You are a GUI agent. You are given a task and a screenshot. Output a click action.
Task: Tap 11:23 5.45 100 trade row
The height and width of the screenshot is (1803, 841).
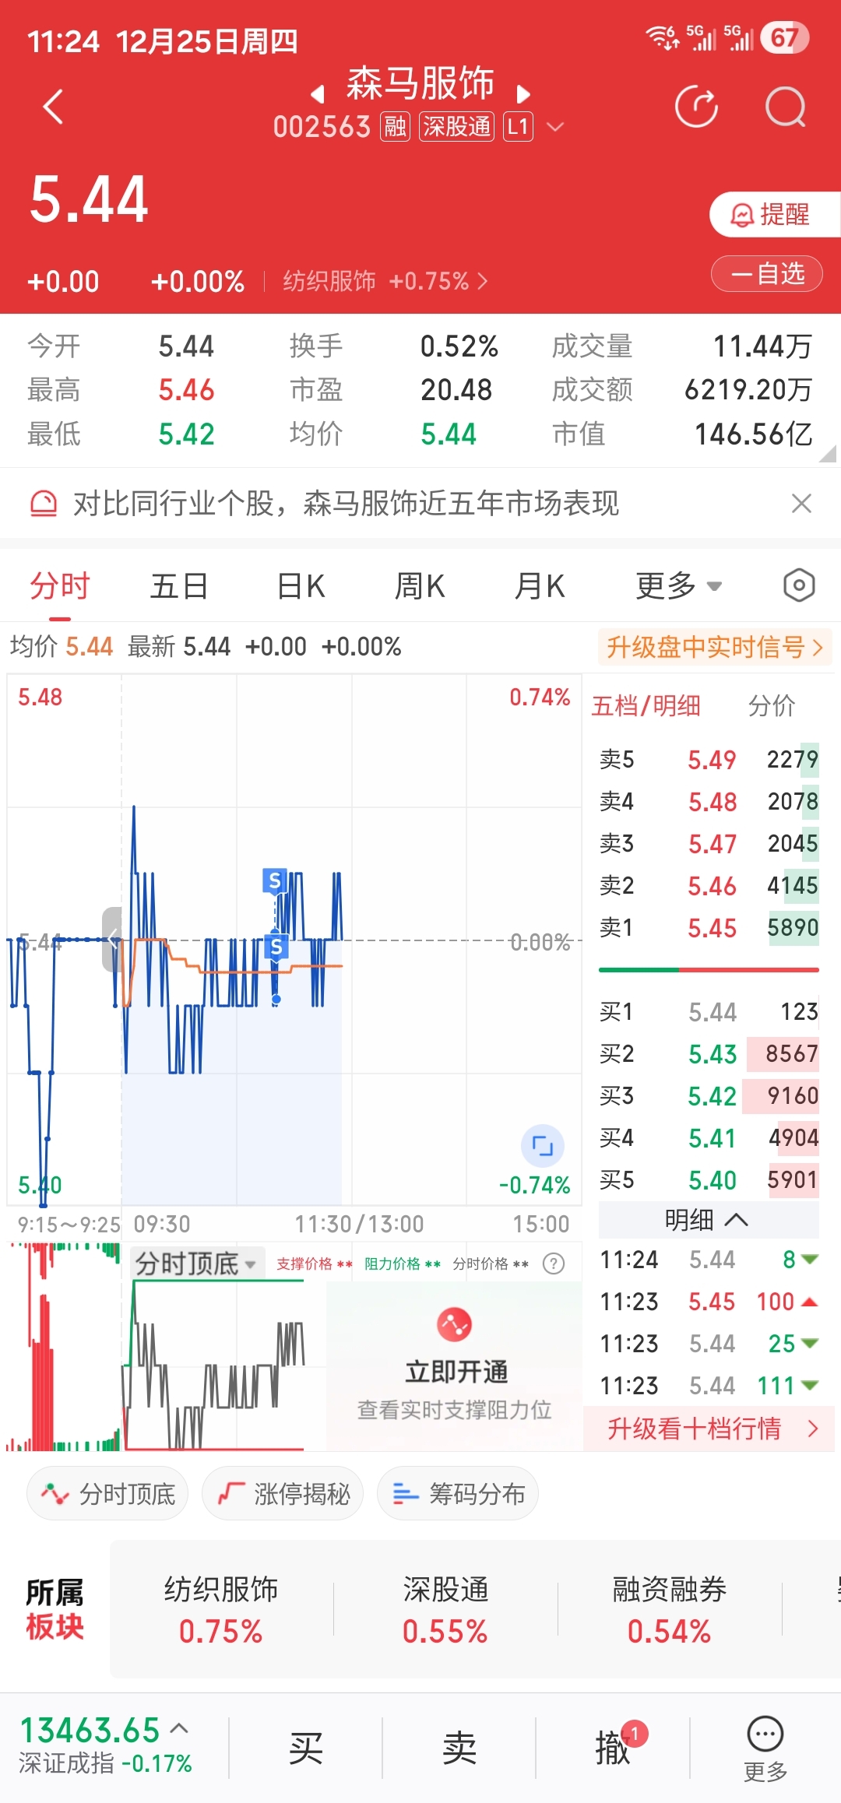tap(709, 1302)
